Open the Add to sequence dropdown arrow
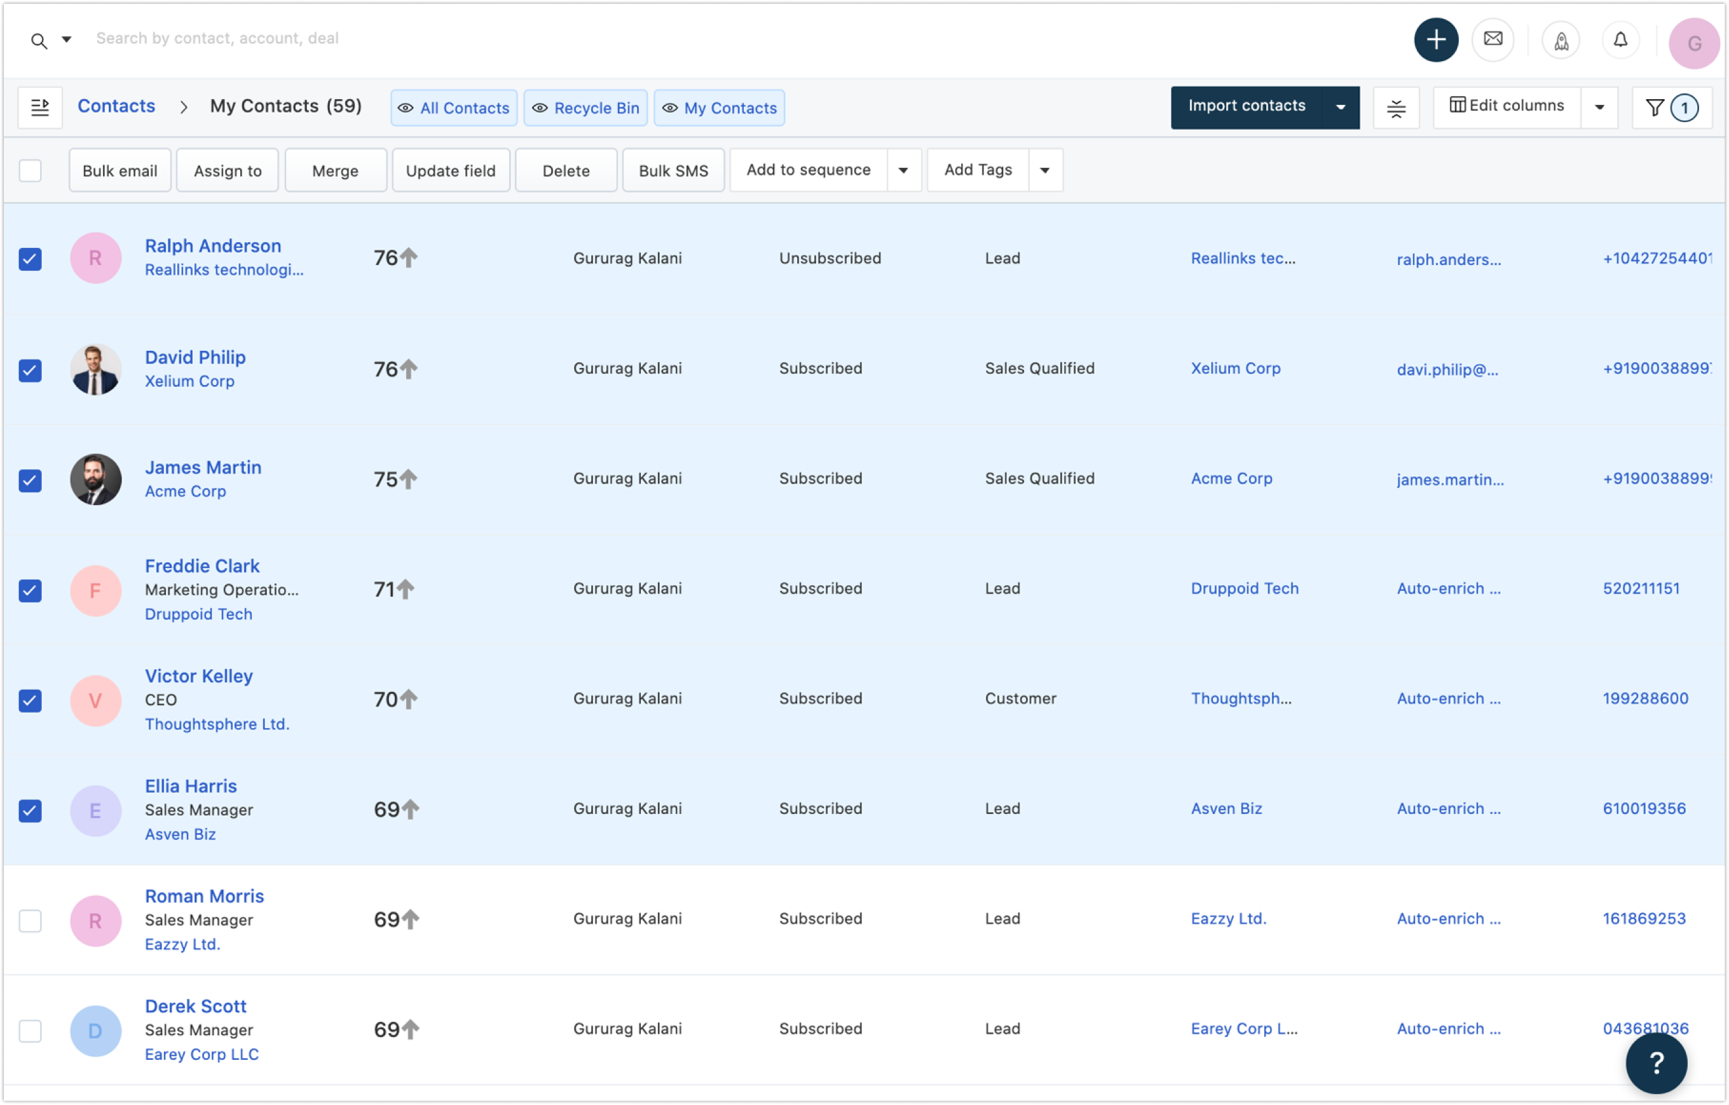This screenshot has width=1729, height=1105. [904, 170]
